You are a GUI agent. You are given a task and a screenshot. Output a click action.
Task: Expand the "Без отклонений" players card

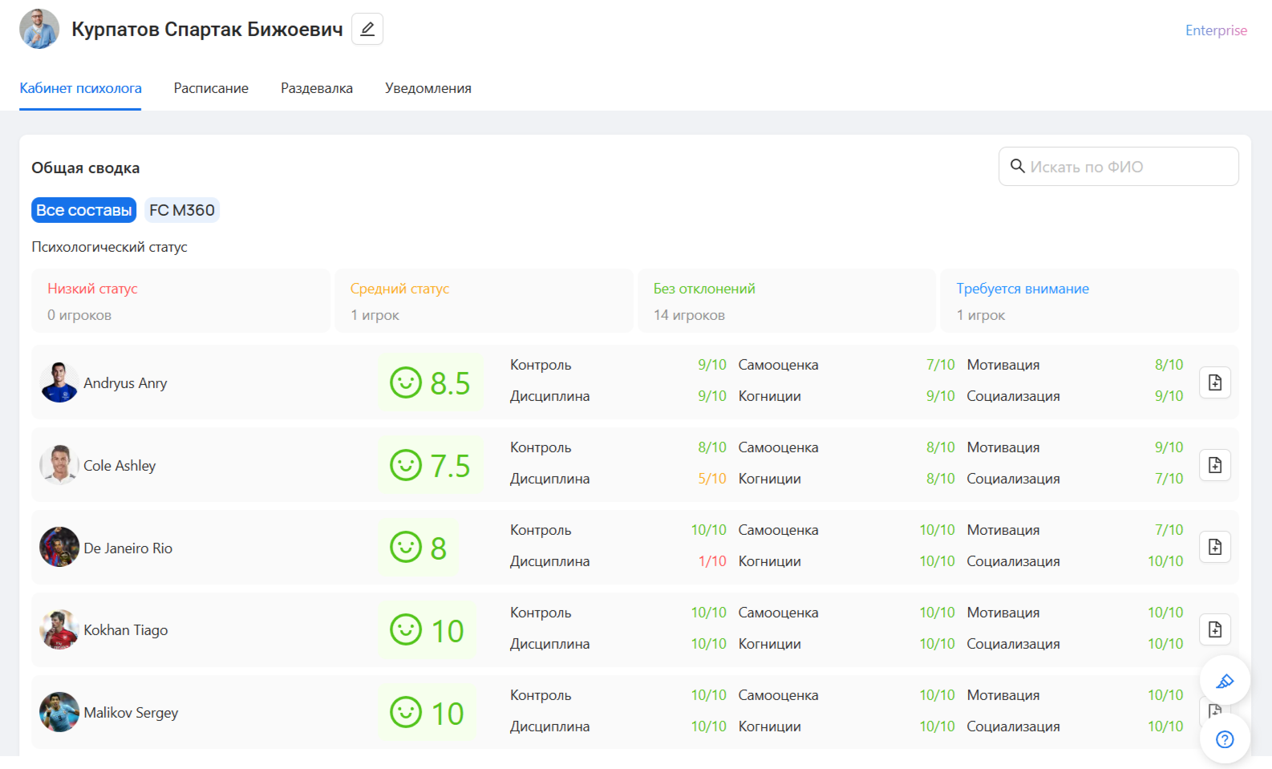[x=786, y=301]
